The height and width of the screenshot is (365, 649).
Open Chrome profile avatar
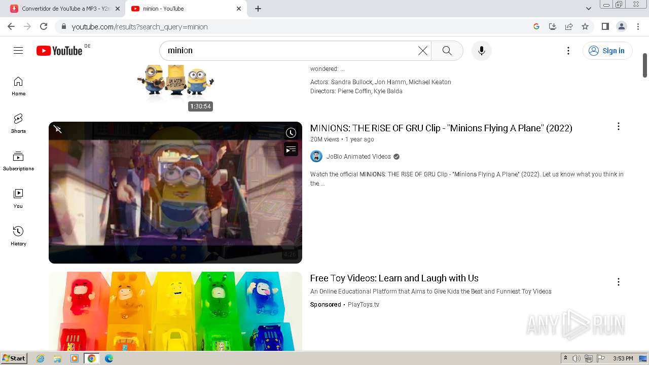point(621,26)
